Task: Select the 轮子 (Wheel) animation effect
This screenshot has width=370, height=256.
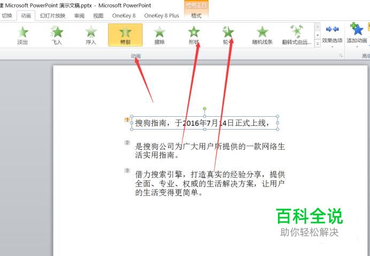Action: (x=228, y=35)
